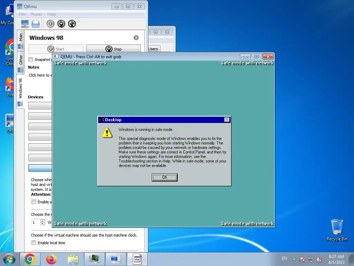Viewport: 354px width, 266px height.
Task: Click the open machine icon in QtEmu toolbar
Action: point(36,24)
